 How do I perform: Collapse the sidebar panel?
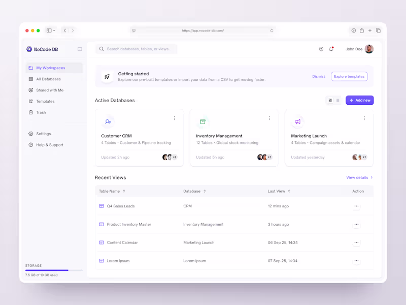80,49
